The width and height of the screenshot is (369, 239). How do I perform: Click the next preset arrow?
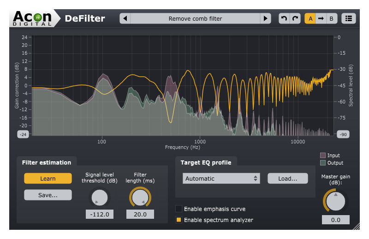click(x=265, y=19)
